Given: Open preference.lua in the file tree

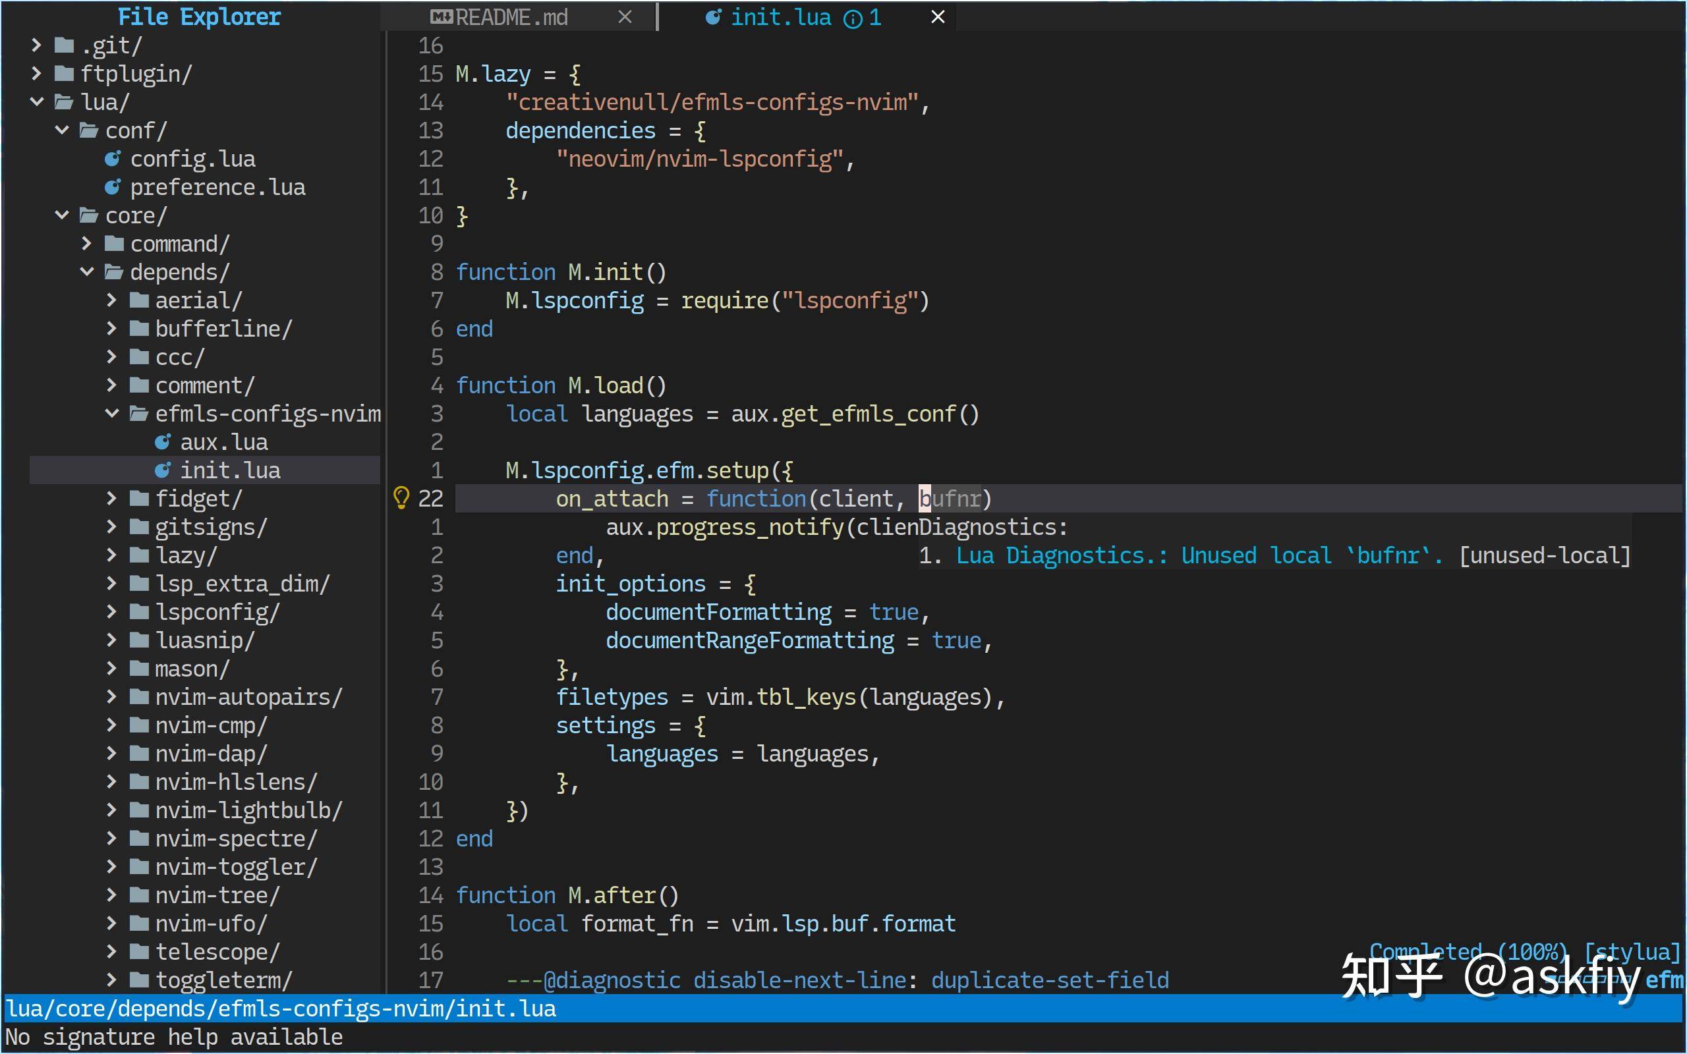Looking at the screenshot, I should [217, 188].
